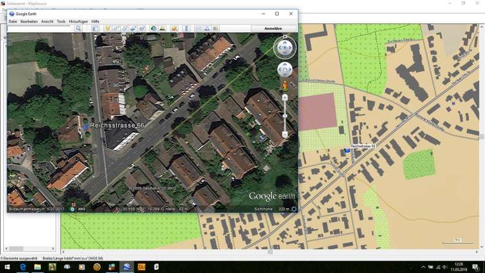Screen dimensions: 485x273
Task: Select the ruler tool icon
Action: [x=186, y=28]
